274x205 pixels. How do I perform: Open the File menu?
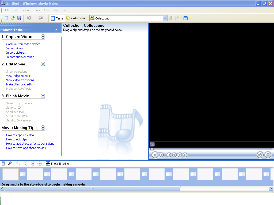click(x=7, y=10)
